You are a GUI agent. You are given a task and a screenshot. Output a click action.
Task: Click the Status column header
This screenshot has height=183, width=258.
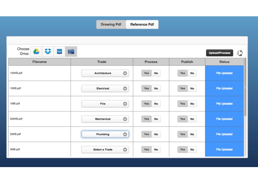pos(224,62)
